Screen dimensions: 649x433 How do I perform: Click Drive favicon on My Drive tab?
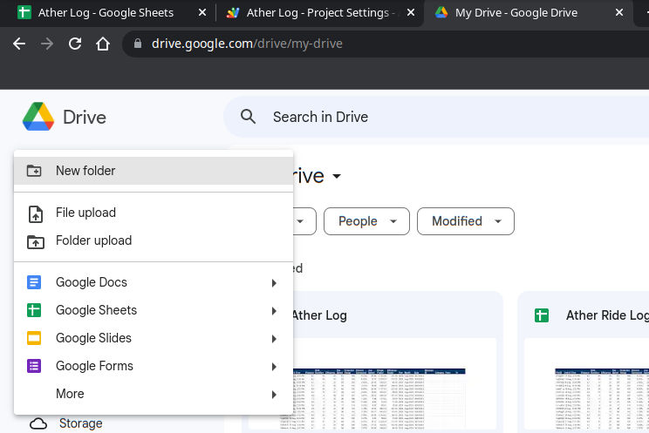coord(441,12)
